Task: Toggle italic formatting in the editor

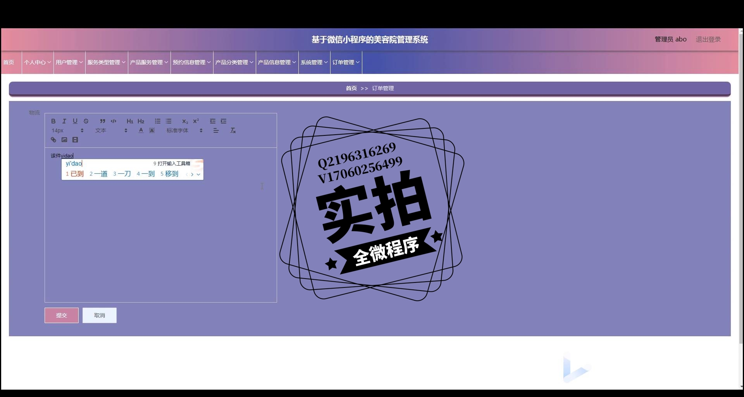Action: (64, 121)
